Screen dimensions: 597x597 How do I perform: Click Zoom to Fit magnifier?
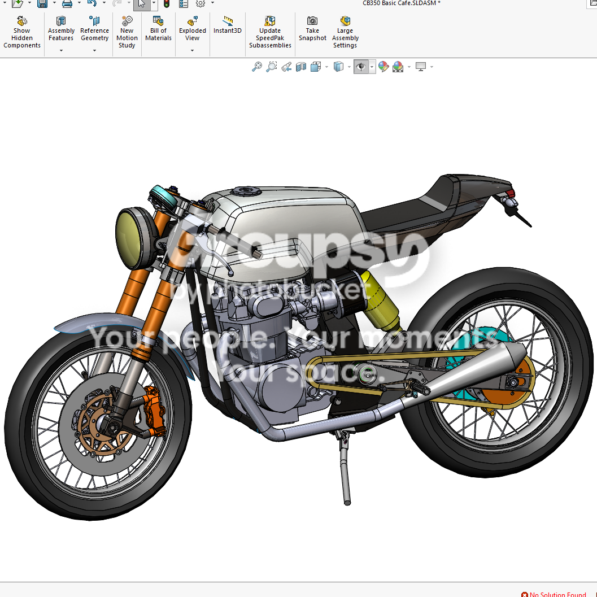pos(257,67)
